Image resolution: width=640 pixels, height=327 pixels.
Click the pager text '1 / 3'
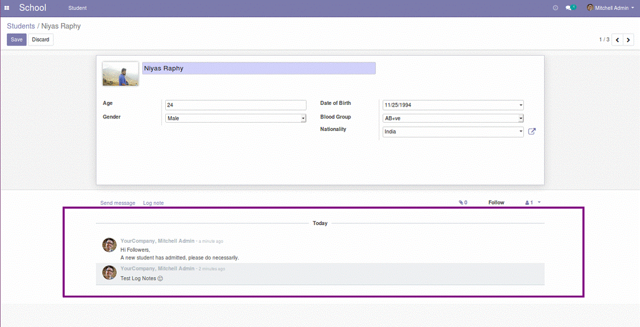tap(604, 40)
